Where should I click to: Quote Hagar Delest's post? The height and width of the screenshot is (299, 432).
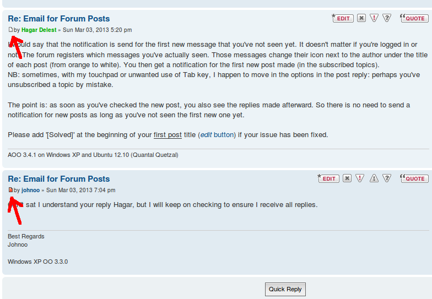pyautogui.click(x=413, y=18)
